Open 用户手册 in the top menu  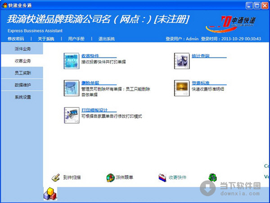click(x=76, y=39)
